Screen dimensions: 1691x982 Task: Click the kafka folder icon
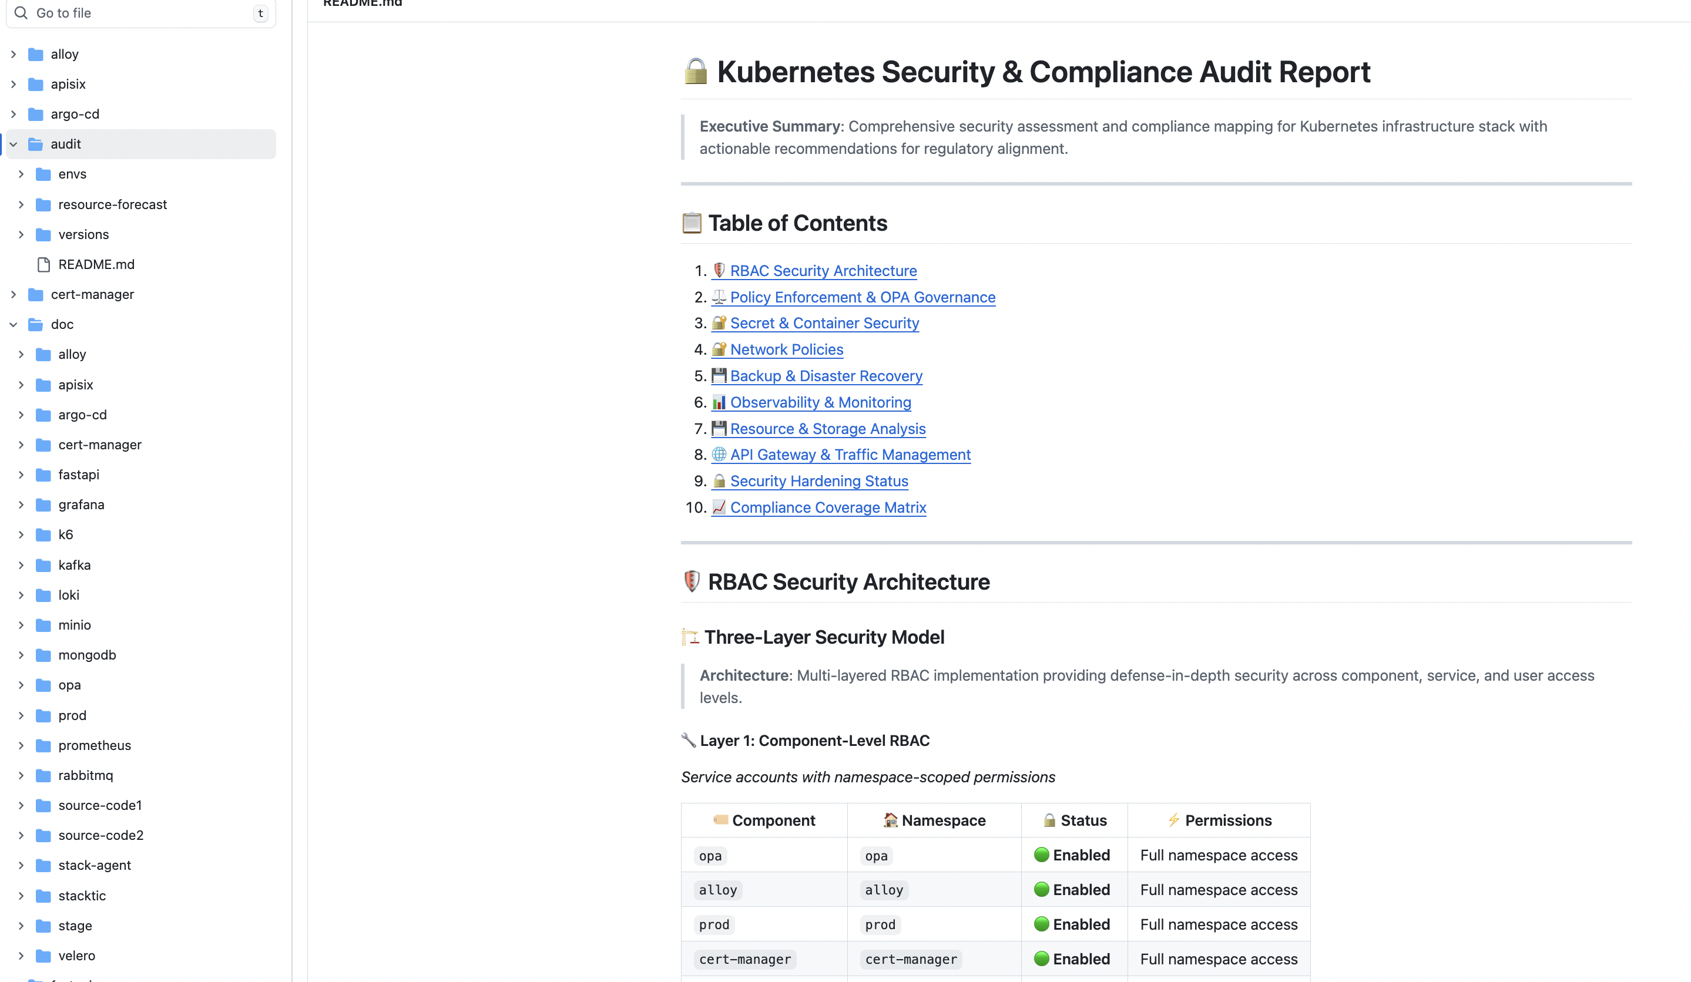click(x=43, y=565)
